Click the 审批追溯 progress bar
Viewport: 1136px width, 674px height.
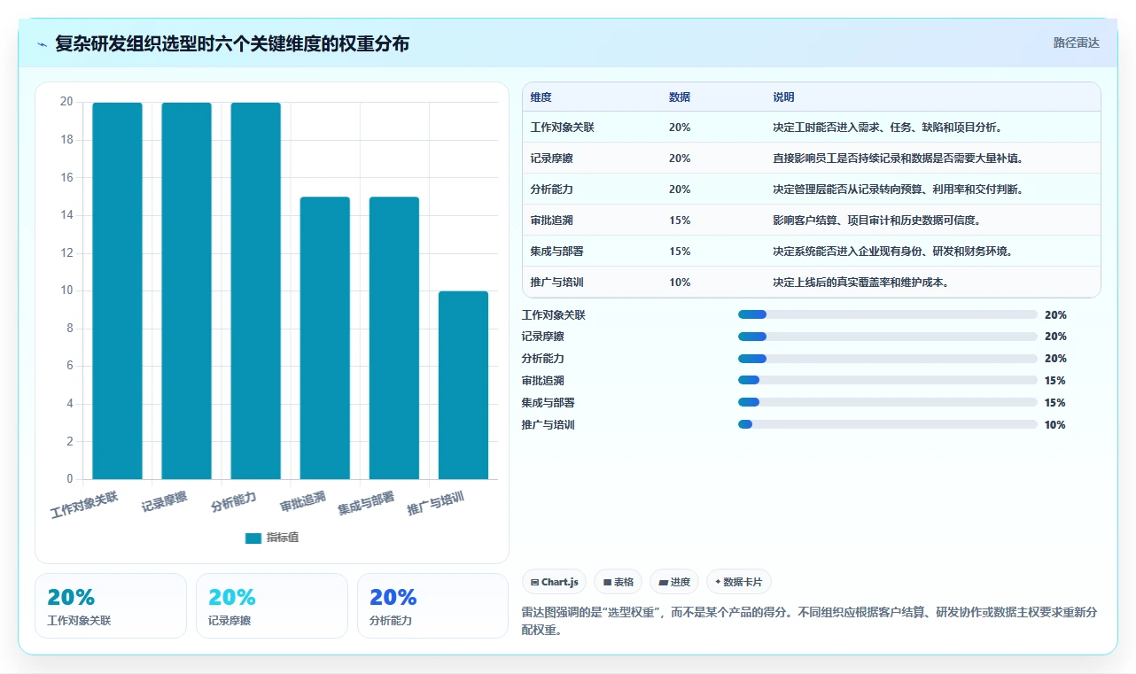tap(888, 381)
